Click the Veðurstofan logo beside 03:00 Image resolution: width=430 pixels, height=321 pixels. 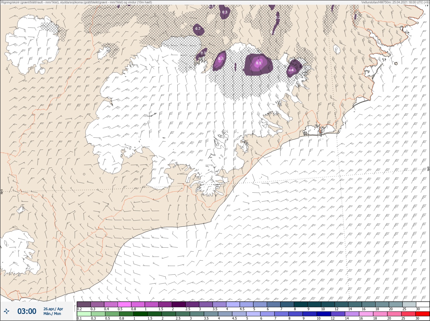click(7, 311)
